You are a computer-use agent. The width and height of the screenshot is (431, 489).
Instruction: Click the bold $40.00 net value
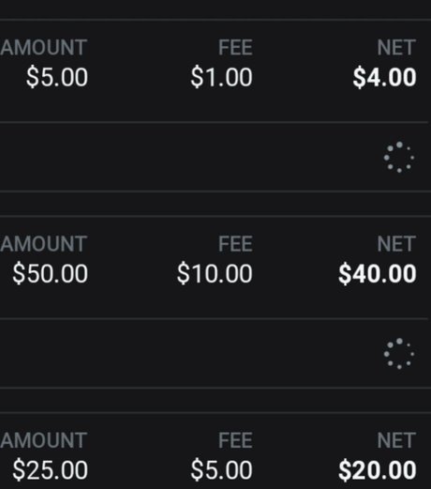tap(378, 274)
